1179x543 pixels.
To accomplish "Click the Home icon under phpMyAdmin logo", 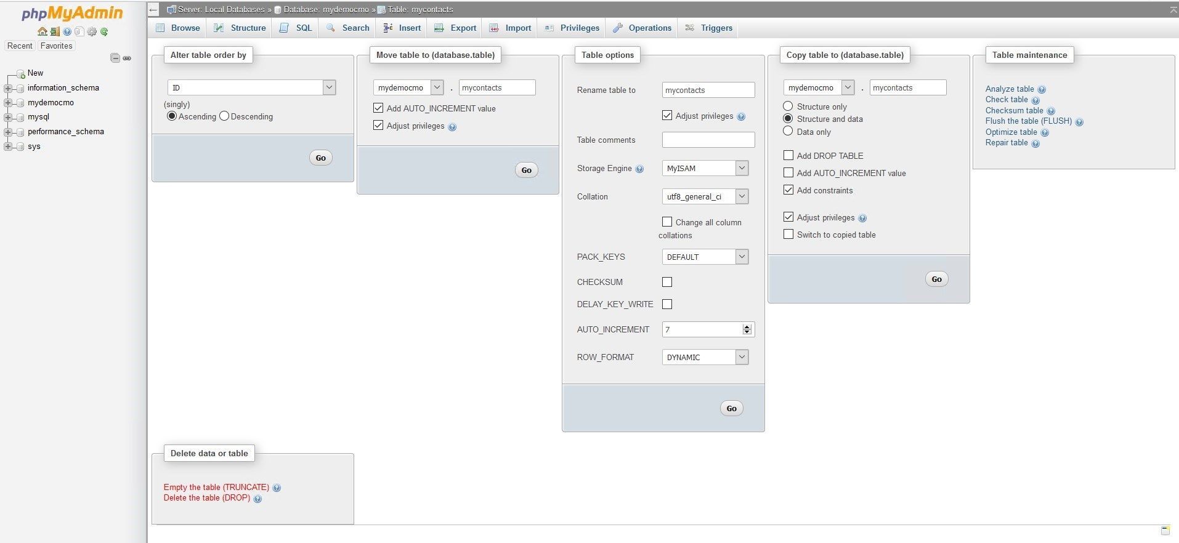I will click(42, 31).
